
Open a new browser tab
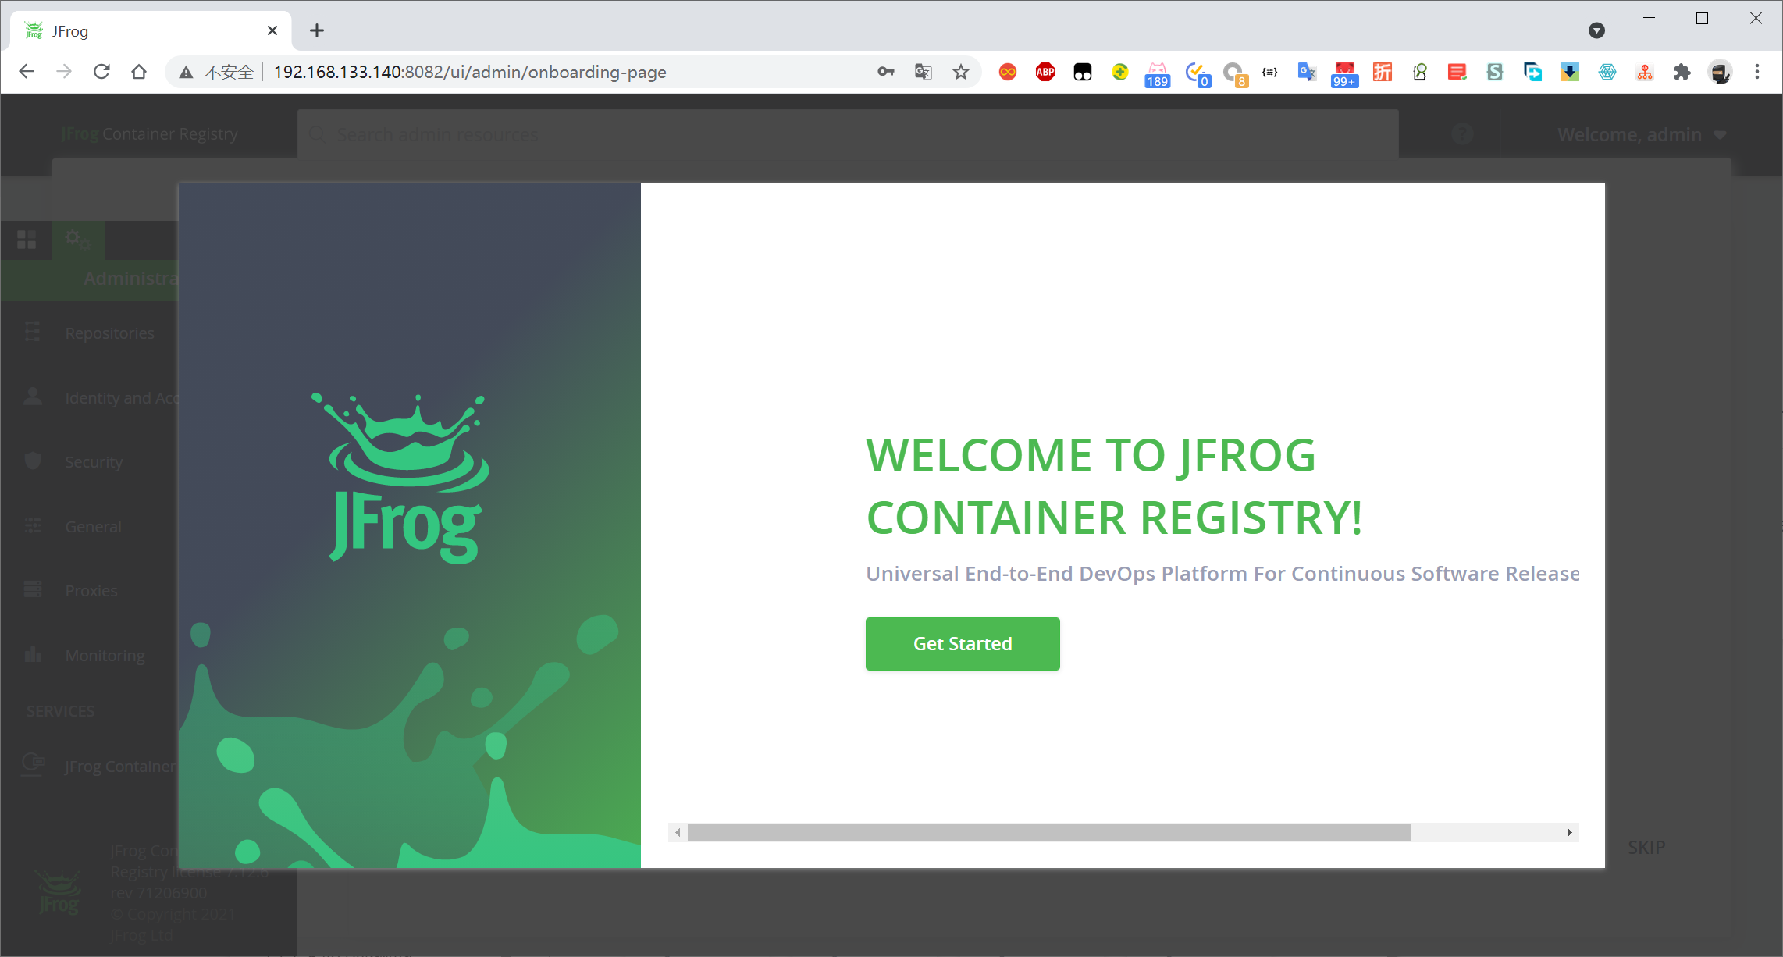point(316,30)
